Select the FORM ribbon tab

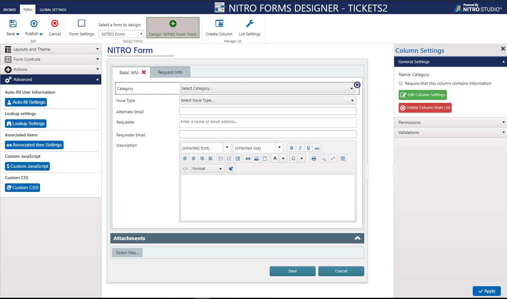pos(28,10)
